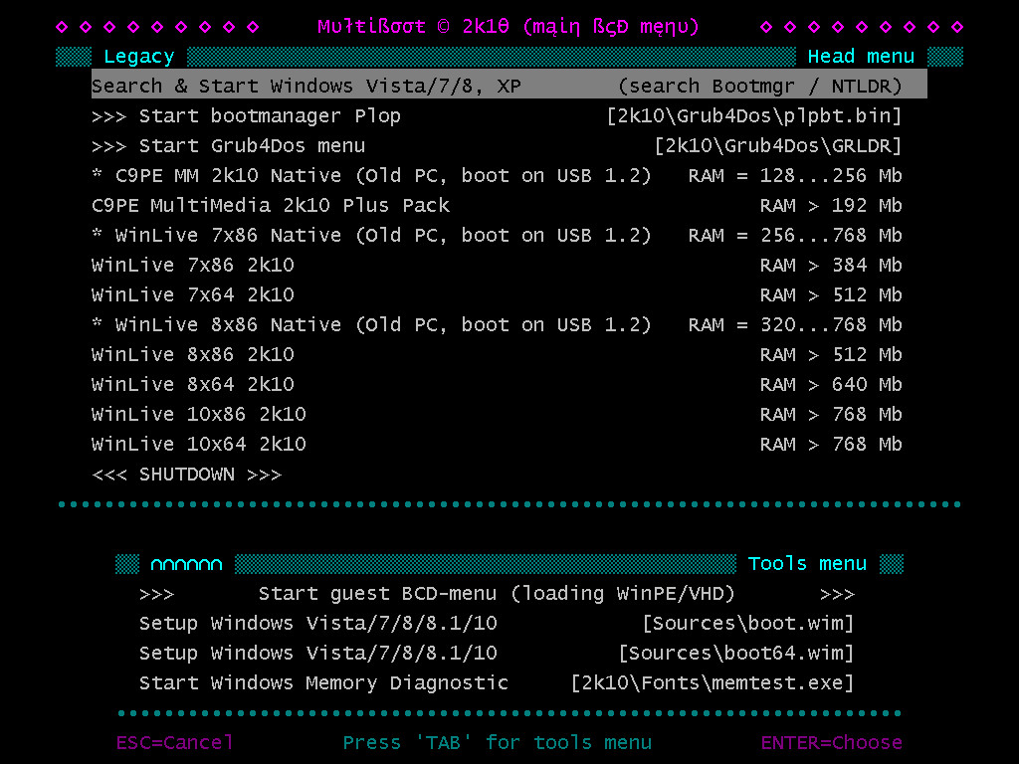Open Start guest BCD-menu entry
The image size is (1019, 764).
click(x=496, y=593)
